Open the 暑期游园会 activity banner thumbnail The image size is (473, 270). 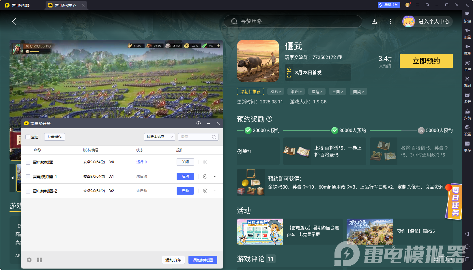pos(260,232)
